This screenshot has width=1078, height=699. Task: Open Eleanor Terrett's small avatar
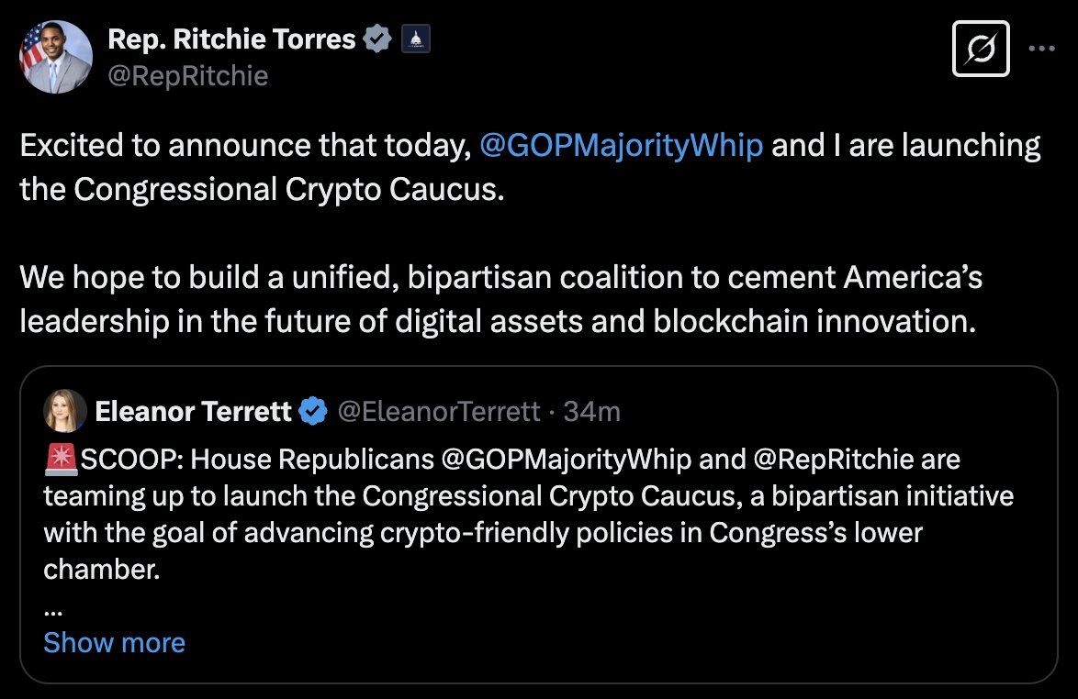click(x=65, y=411)
